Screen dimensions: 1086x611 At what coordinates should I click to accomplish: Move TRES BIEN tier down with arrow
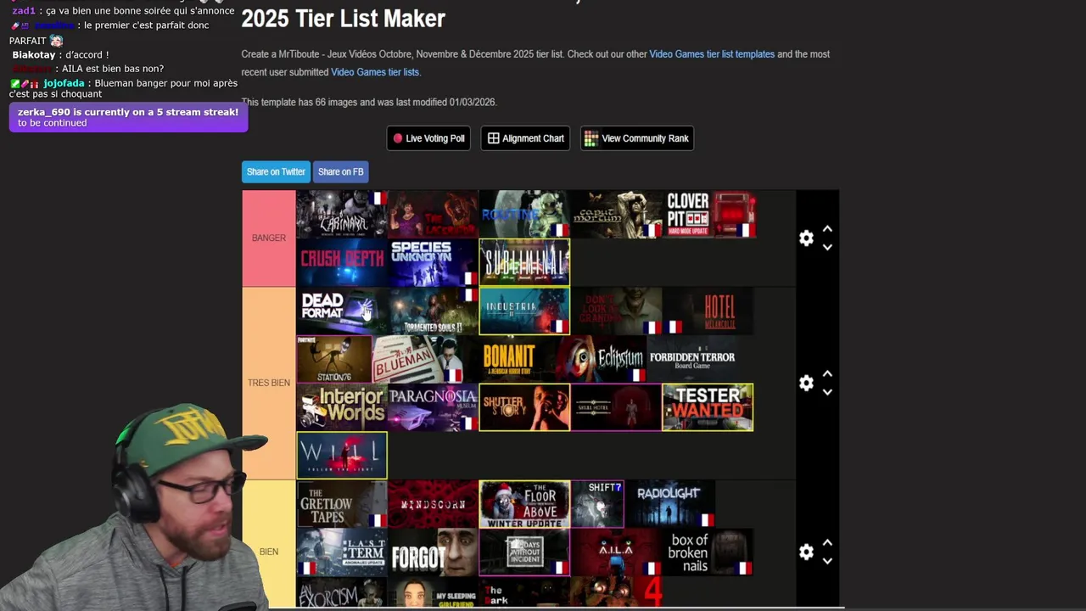pyautogui.click(x=827, y=392)
